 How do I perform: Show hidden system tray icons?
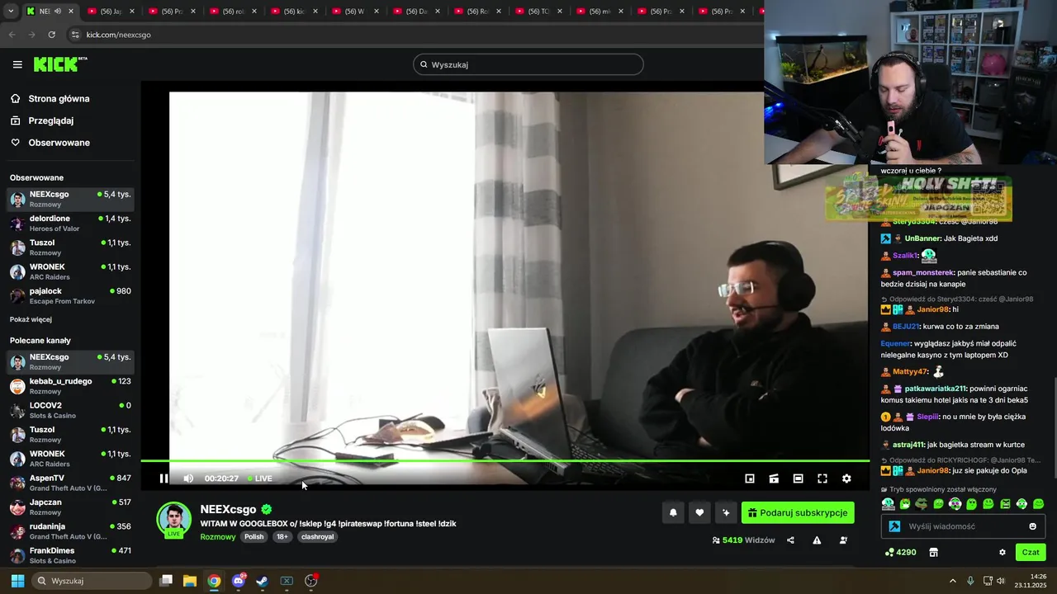[x=952, y=581]
